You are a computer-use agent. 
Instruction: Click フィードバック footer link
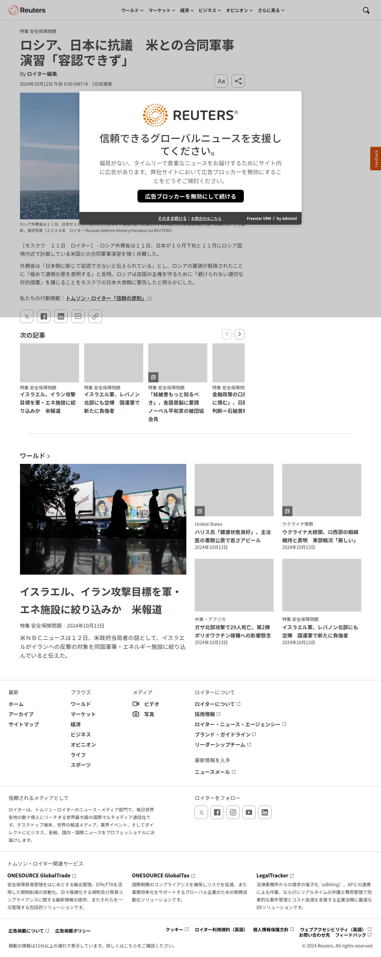coord(353,935)
